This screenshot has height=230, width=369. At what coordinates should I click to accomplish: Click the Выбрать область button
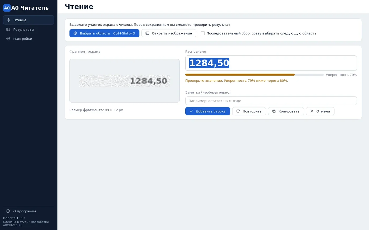(104, 33)
